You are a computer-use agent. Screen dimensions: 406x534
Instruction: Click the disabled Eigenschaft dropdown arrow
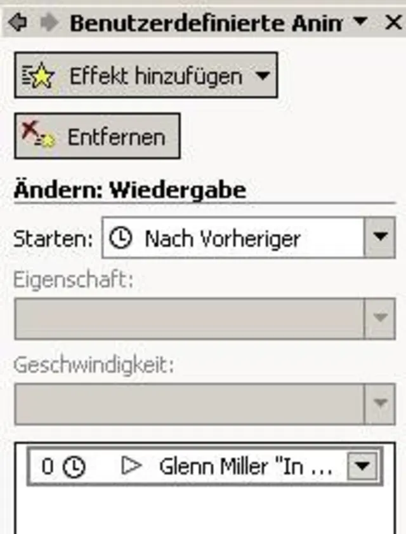click(x=380, y=318)
